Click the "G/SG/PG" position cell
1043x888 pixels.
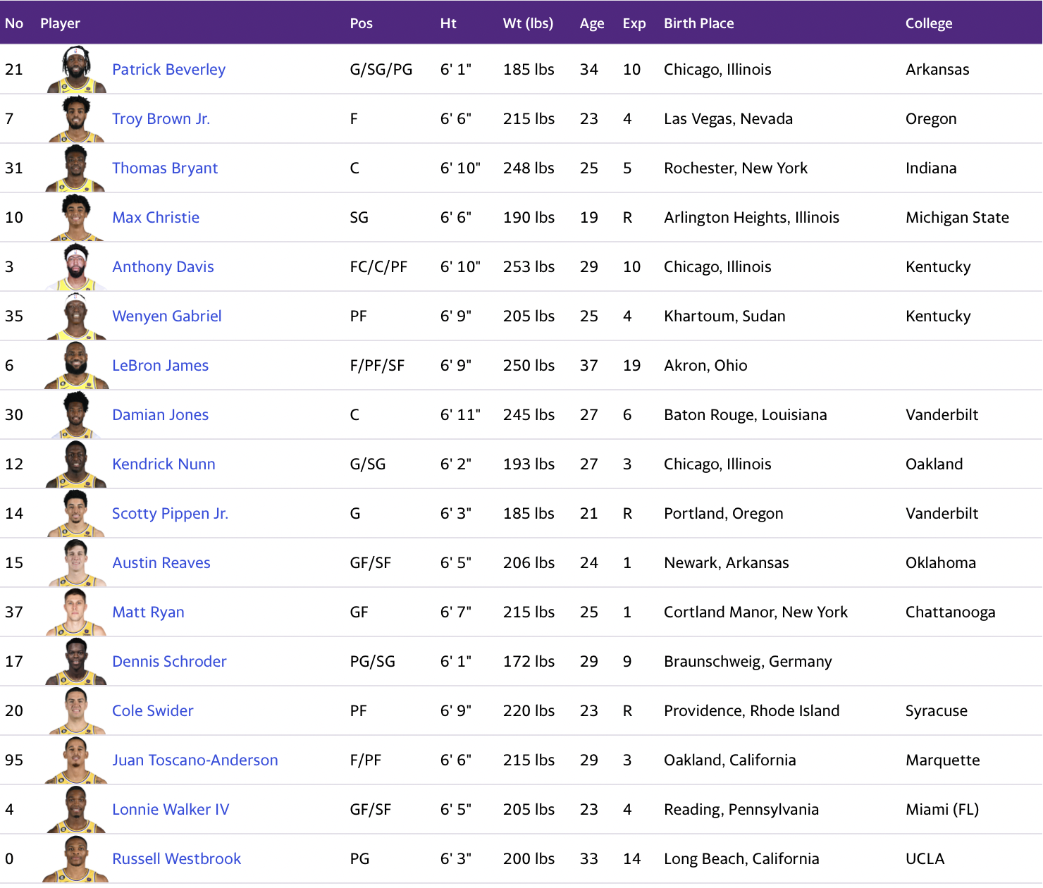tap(381, 69)
